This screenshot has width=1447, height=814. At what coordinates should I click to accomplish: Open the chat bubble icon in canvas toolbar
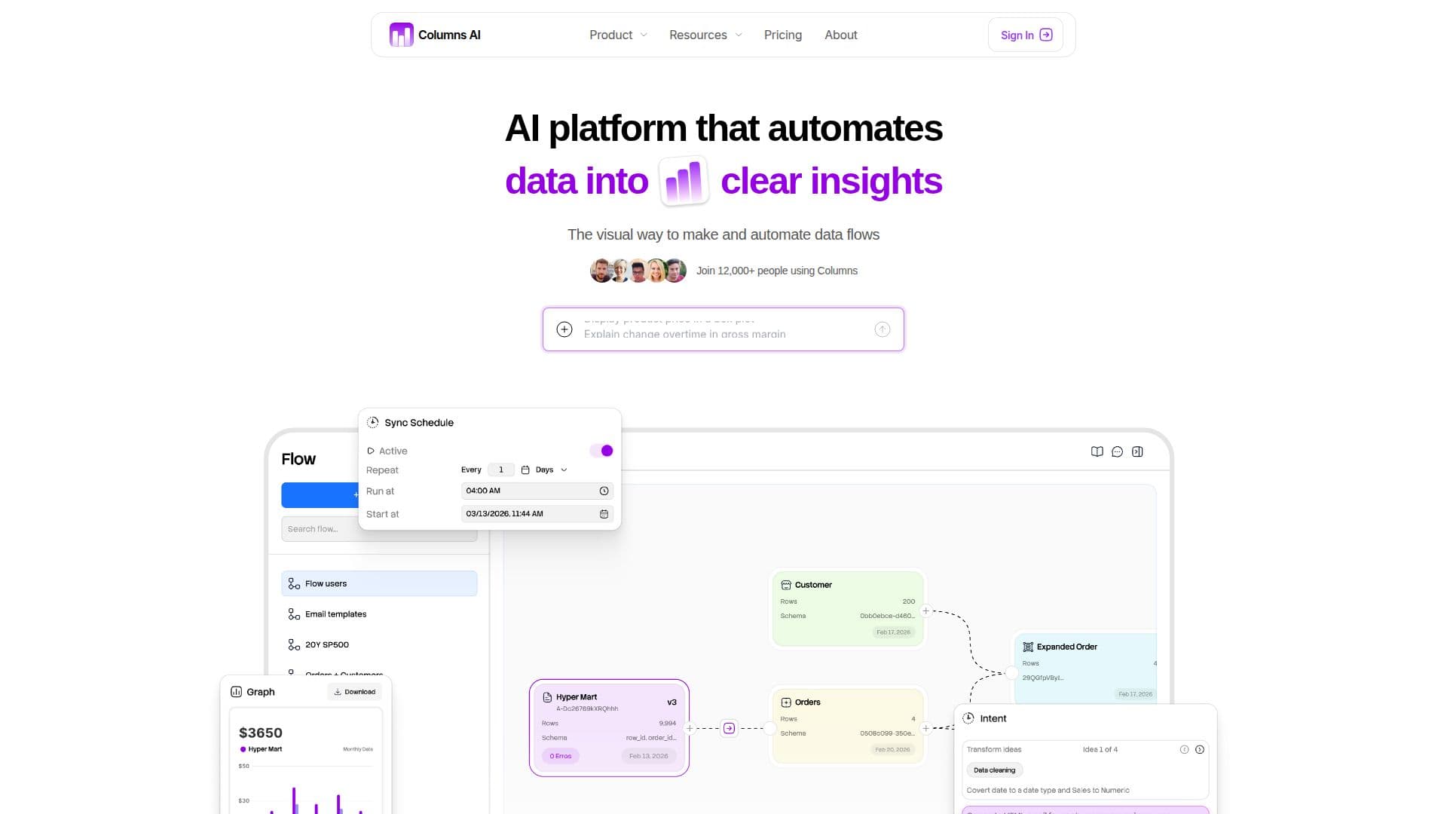[1117, 451]
